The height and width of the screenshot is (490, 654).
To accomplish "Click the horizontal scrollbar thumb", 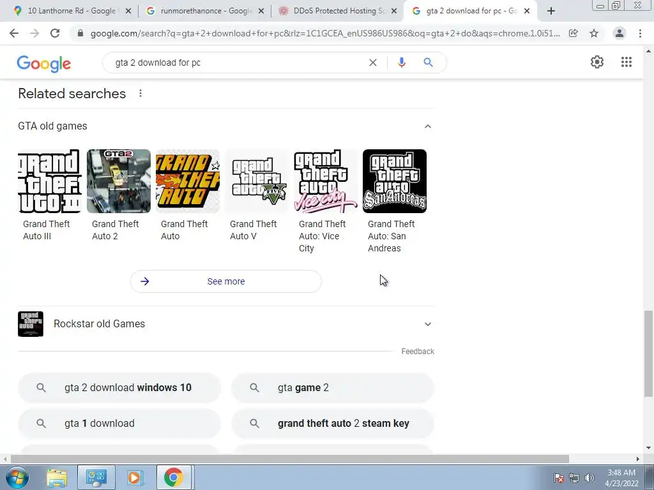I will (289, 459).
